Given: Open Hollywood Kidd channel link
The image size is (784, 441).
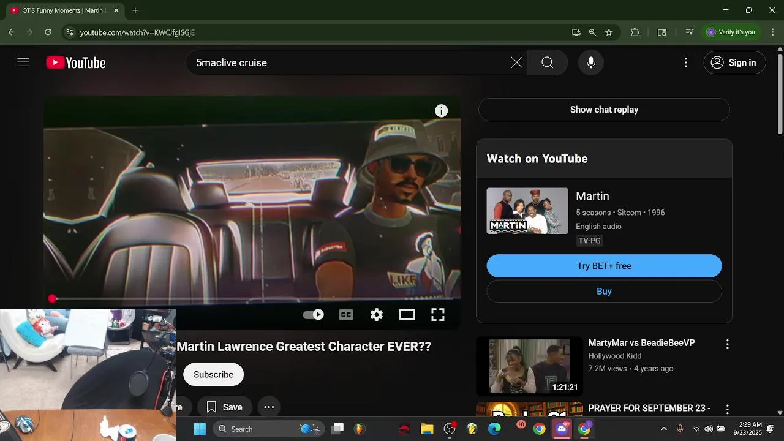Looking at the screenshot, I should [x=615, y=356].
